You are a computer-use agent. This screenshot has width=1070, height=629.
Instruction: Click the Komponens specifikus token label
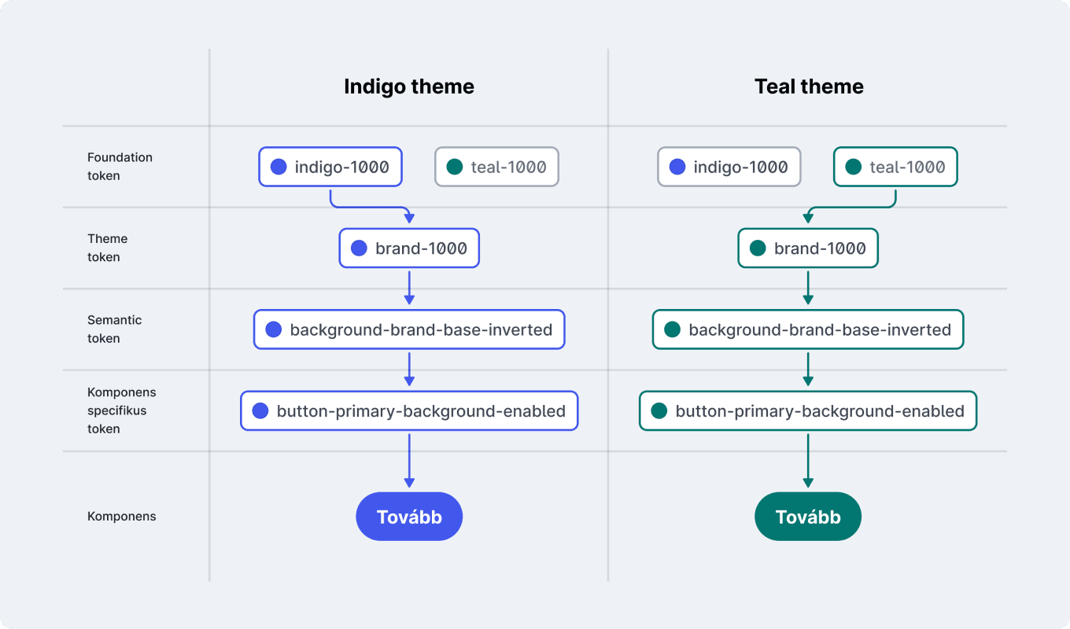coord(122,410)
